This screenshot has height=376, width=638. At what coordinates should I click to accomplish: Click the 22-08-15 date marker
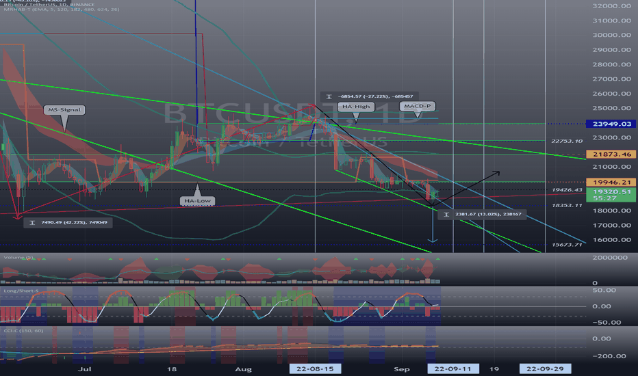point(315,368)
